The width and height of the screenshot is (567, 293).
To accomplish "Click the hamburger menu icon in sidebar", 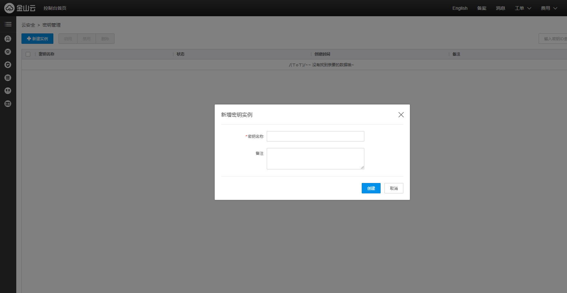I will pos(8,24).
